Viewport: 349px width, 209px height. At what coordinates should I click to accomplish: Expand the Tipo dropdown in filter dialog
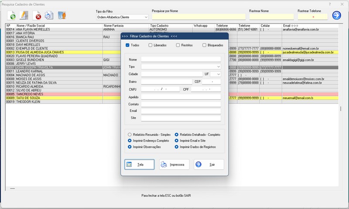tap(218, 67)
